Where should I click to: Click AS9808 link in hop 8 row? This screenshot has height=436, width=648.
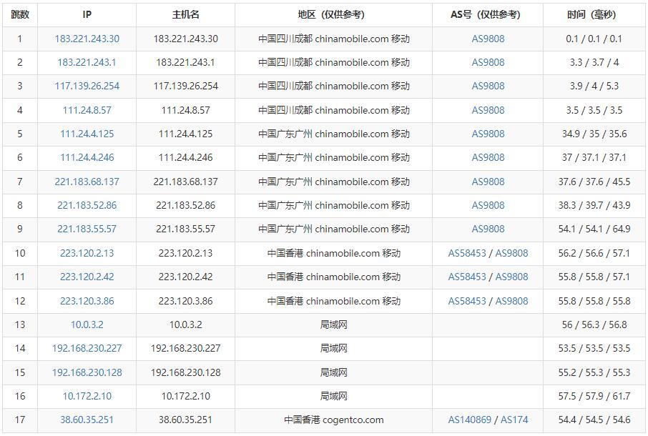488,205
